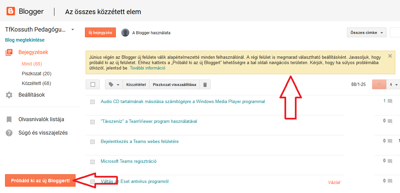The height and width of the screenshot is (193, 400).
Task: Open Bejelentkezés a Teams webes felületére
Action: tap(139, 142)
